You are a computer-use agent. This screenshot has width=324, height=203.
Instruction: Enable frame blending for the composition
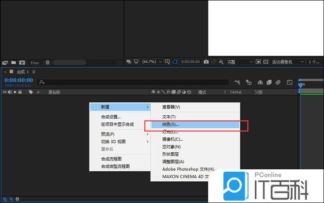[x=269, y=83]
